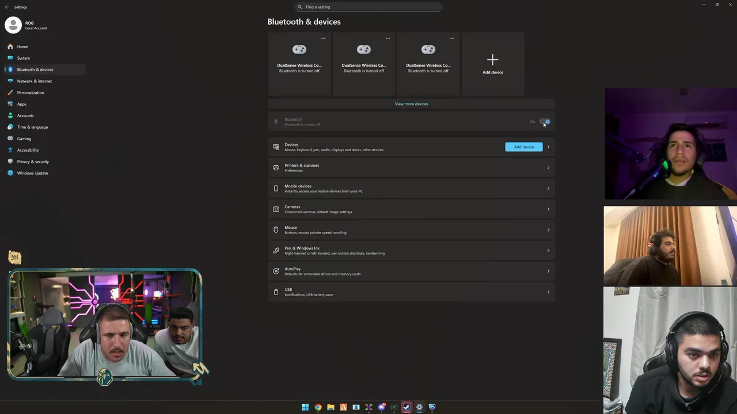
Task: Open Steam from the taskbar
Action: (407, 407)
